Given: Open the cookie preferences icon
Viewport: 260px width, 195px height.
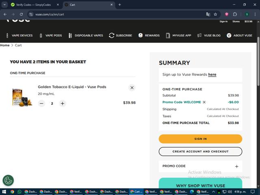Looking at the screenshot, I should [x=8, y=180].
